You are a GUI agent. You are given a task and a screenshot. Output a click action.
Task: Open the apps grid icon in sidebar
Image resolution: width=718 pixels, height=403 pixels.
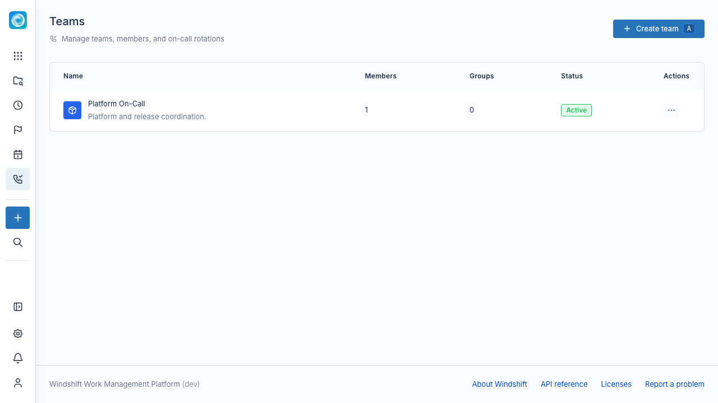18,56
